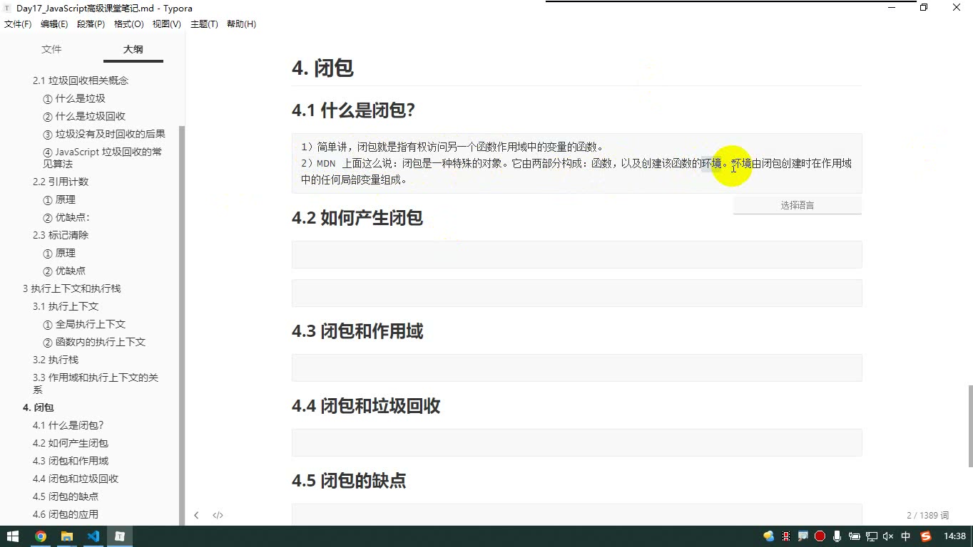Toggle the 中 input language indicator

(x=906, y=536)
